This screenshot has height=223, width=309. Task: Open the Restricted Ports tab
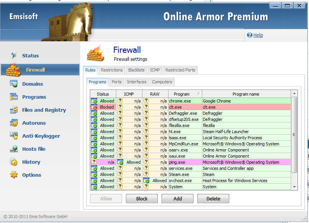click(180, 70)
